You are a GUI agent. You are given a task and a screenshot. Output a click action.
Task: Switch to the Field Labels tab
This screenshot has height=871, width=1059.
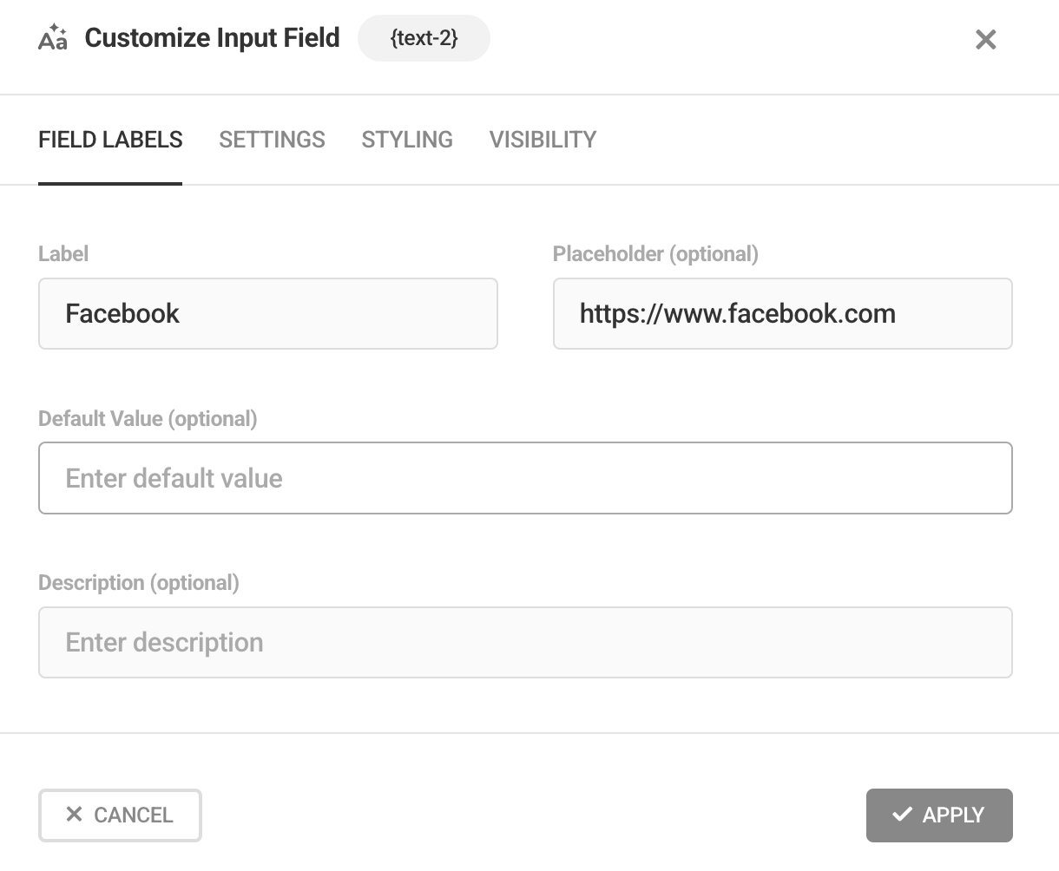coord(110,140)
